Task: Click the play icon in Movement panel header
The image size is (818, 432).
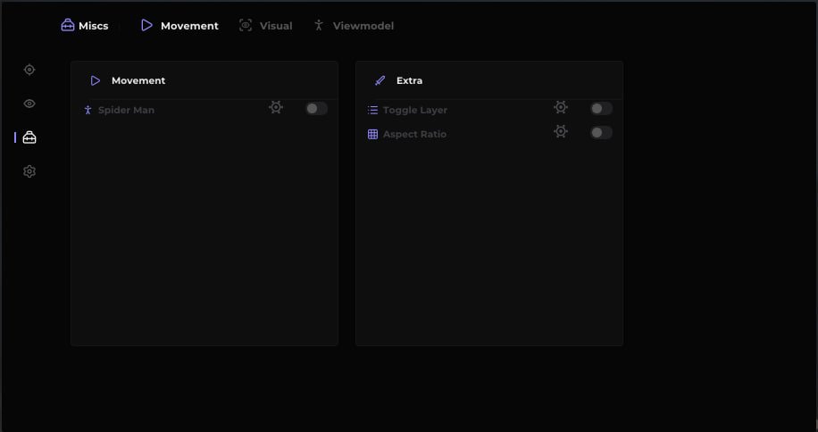Action: (x=96, y=80)
